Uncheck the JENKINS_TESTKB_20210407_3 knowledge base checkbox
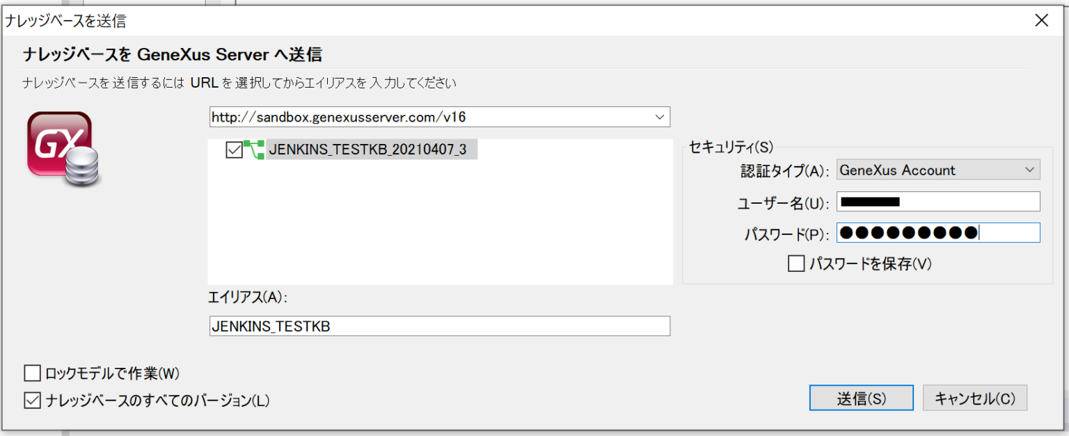 [235, 148]
